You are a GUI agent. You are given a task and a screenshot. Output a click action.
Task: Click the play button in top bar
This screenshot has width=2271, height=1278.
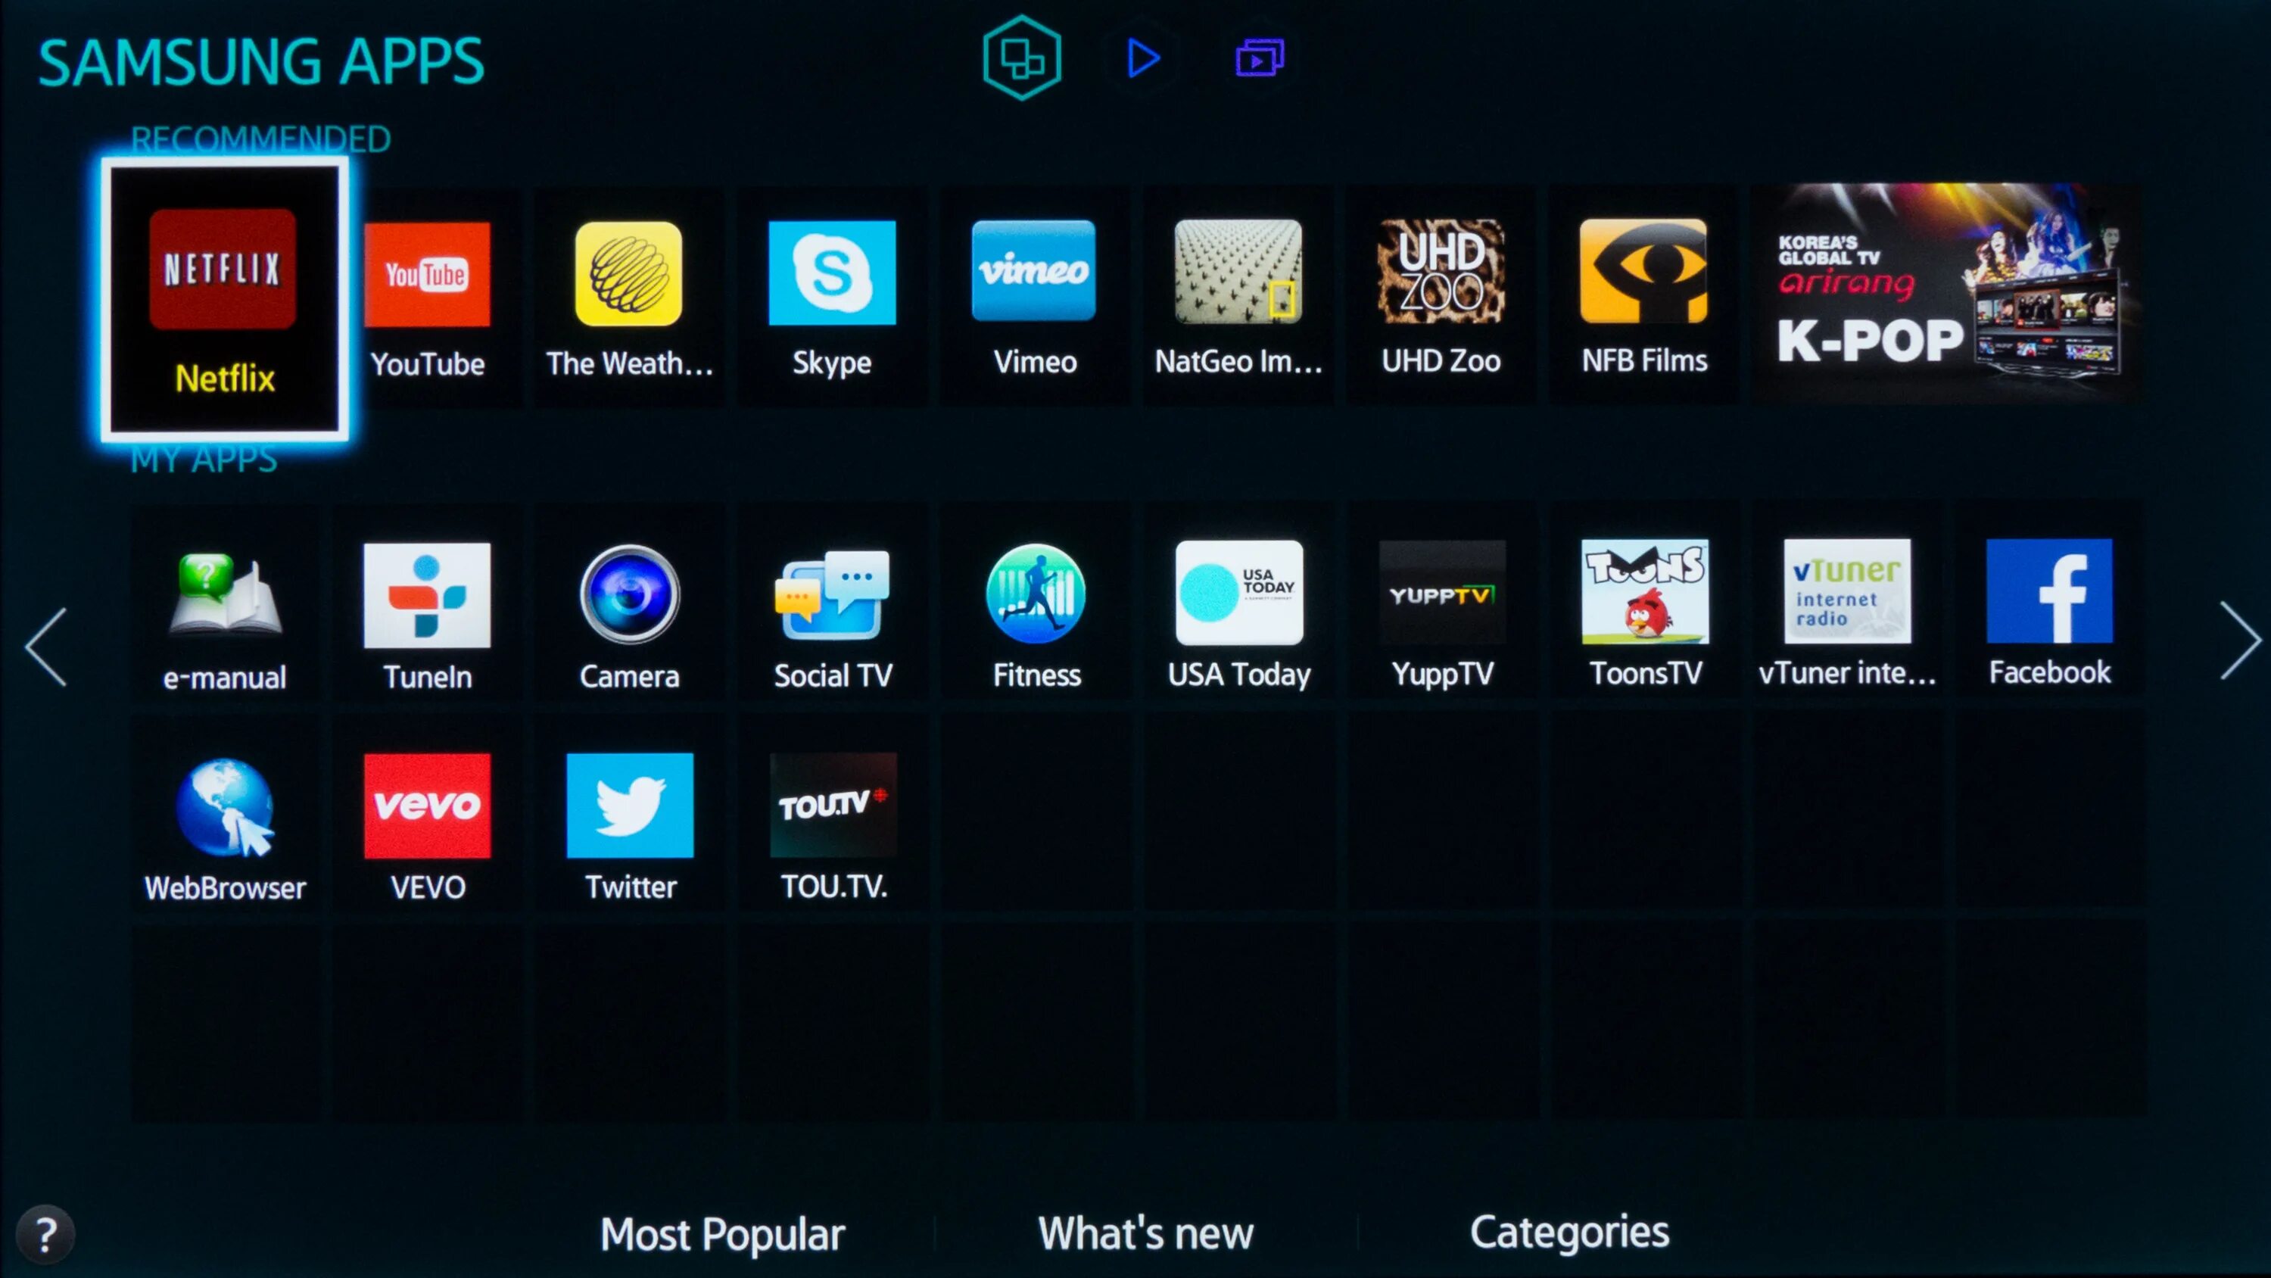(x=1143, y=59)
